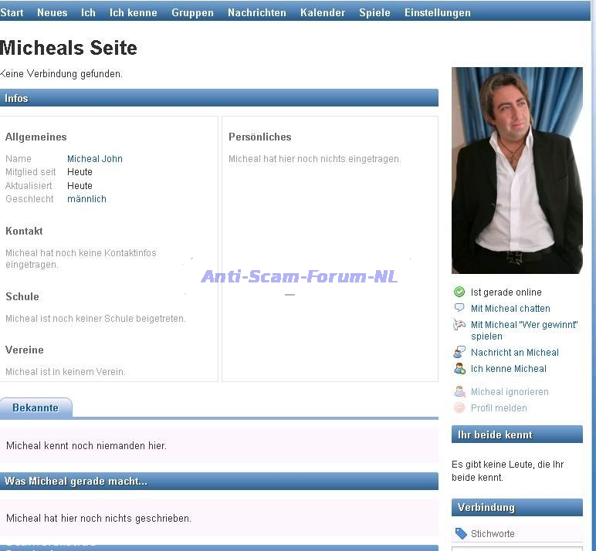
Task: Follow the männlich gender link
Action: tap(86, 199)
